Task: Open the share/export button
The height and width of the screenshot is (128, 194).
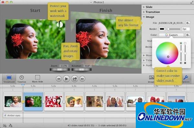Action: [75, 79]
